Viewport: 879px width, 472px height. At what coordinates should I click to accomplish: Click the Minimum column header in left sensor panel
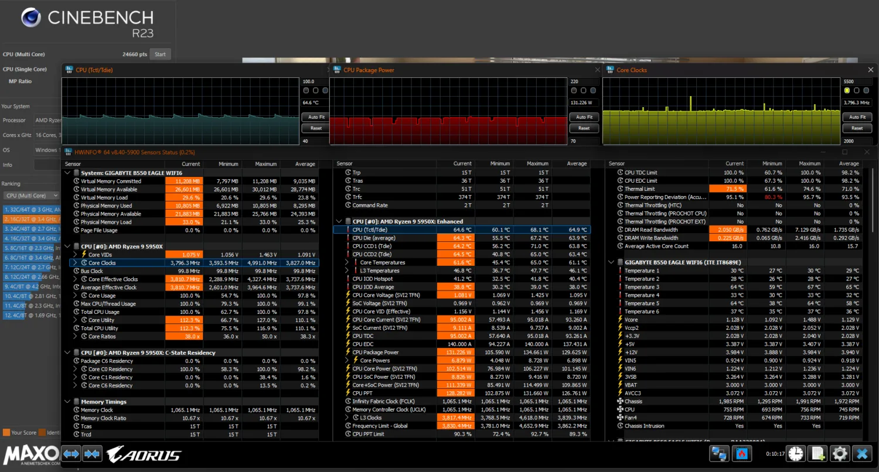click(x=228, y=164)
